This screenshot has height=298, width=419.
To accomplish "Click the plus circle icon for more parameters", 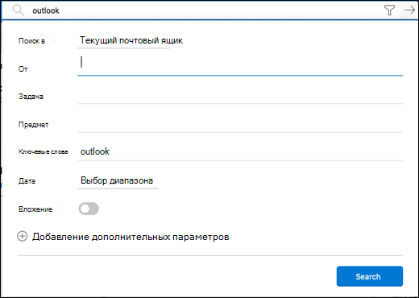I will tap(23, 237).
